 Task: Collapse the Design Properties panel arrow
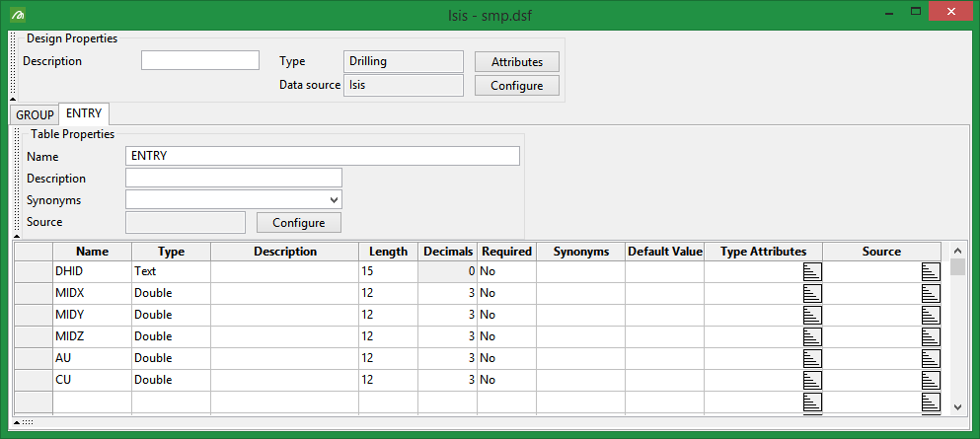pos(13,99)
